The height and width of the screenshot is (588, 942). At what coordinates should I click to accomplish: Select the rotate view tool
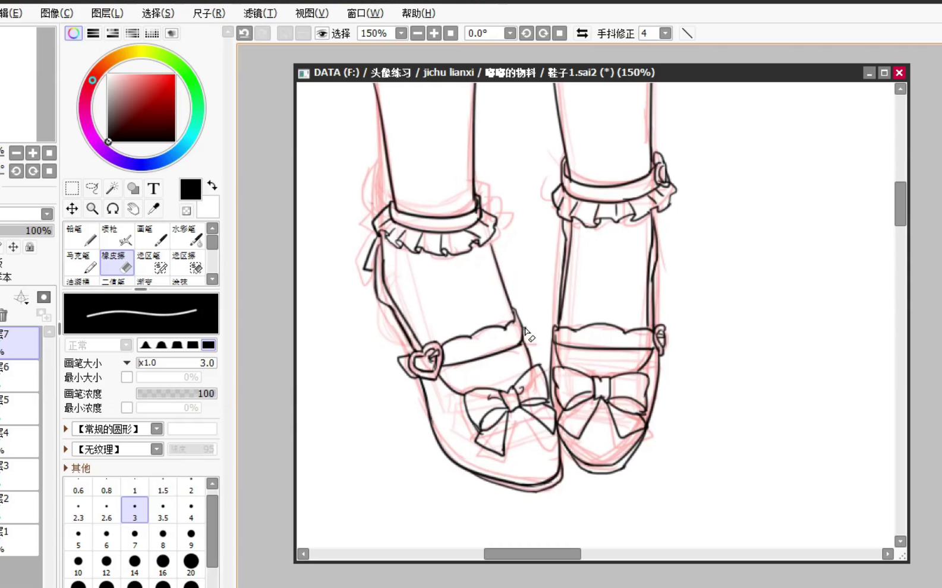112,208
